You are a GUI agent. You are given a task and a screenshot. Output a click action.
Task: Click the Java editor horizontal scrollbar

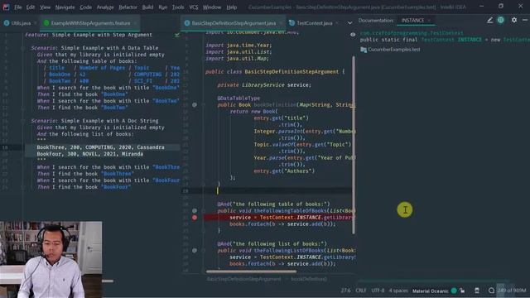click(x=252, y=271)
